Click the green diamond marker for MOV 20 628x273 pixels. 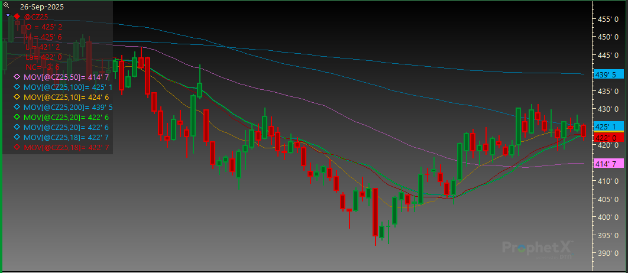coord(17,117)
